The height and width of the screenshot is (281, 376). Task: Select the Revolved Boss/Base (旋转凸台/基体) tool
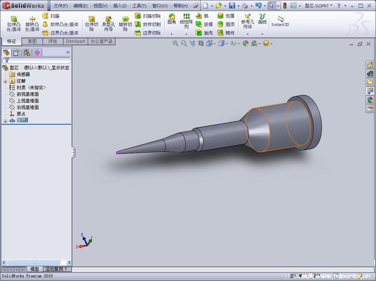(32, 23)
